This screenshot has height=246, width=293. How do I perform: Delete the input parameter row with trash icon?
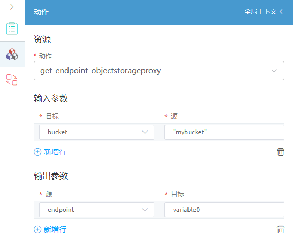click(281, 152)
